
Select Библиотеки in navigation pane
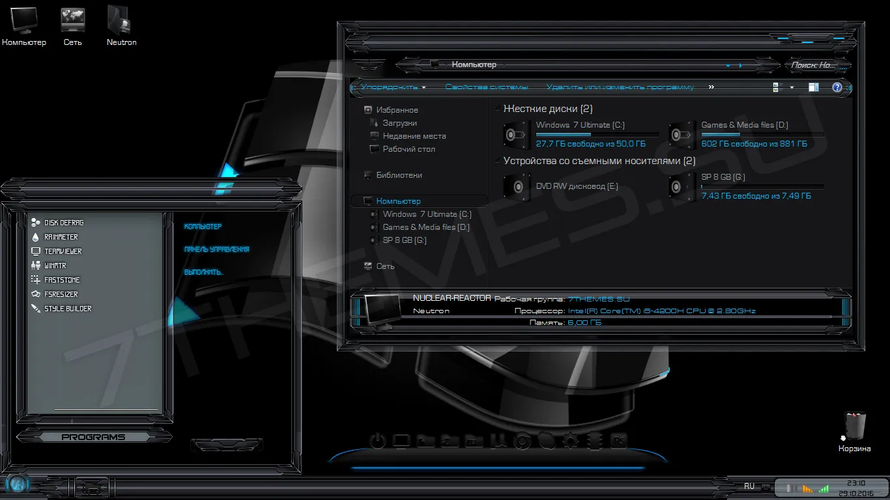[399, 175]
